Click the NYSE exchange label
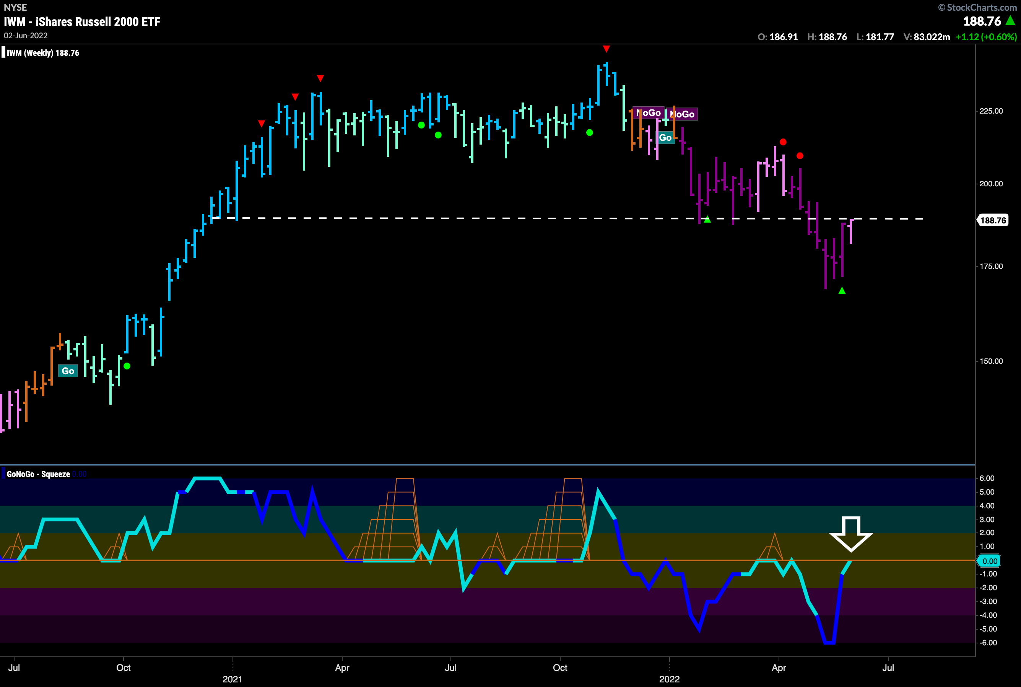This screenshot has width=1021, height=687. click(15, 7)
